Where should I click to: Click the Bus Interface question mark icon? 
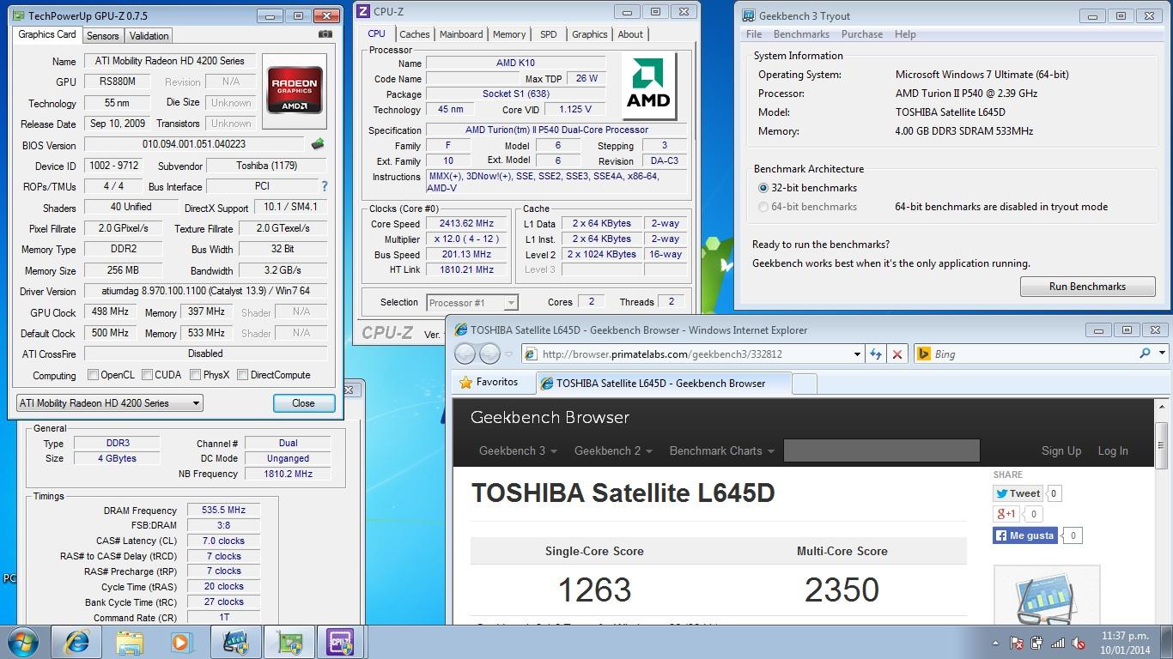tap(324, 186)
